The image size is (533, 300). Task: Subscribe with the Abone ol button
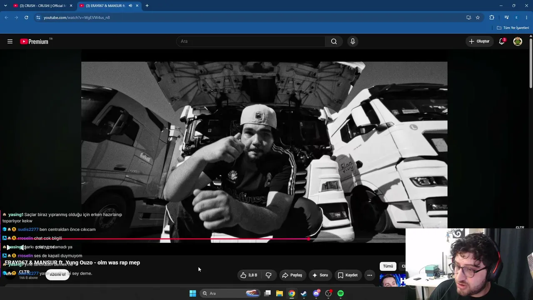57,275
